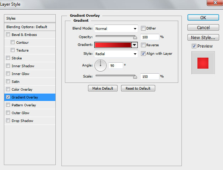The image size is (223, 170).
Task: Select Blending Options: Default
Action: [x=30, y=27]
